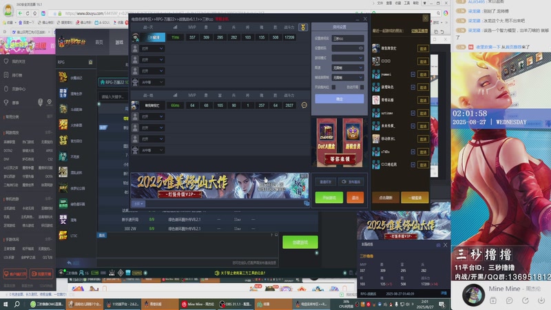The height and width of the screenshot is (310, 551).
Task: Open first team third slot dropdown
Action: [152, 60]
